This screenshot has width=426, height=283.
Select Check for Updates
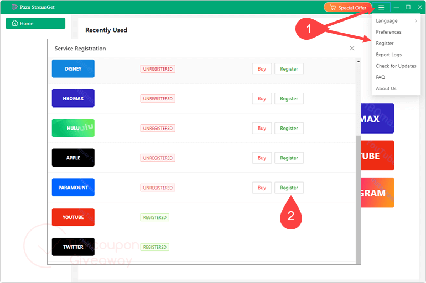(x=396, y=66)
